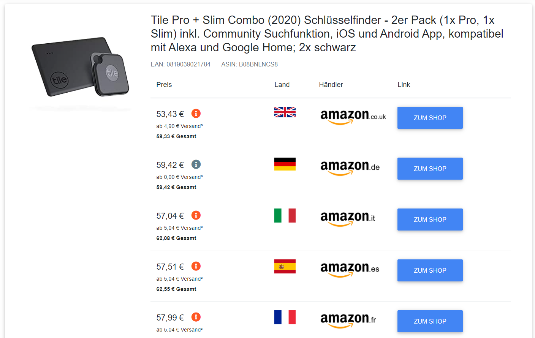Viewport: 535px width, 338px height.
Task: Open amazon.fr offer with ZUM SHOP
Action: [x=430, y=321]
